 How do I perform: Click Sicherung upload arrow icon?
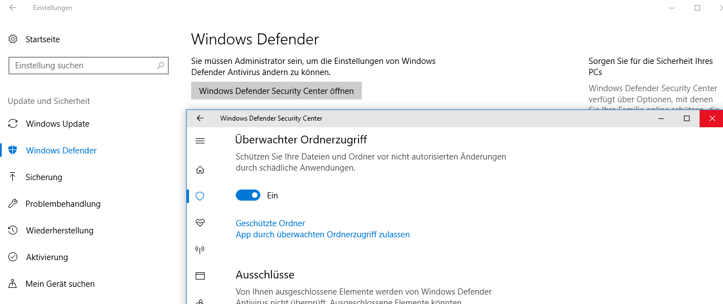tap(13, 177)
